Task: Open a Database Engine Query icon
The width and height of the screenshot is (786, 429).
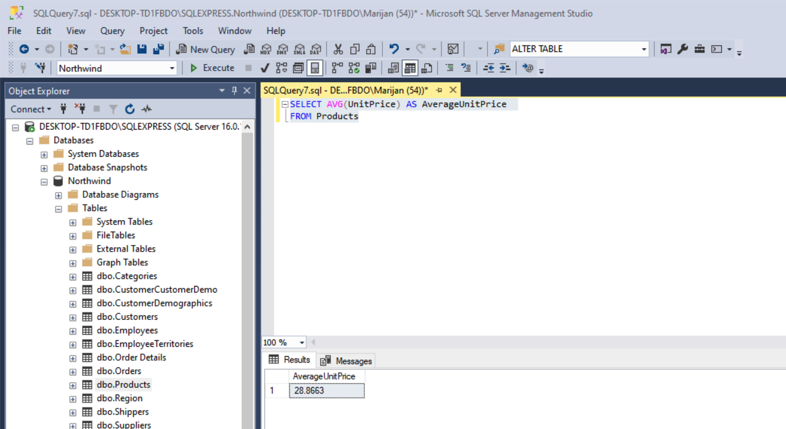Action: click(x=249, y=49)
